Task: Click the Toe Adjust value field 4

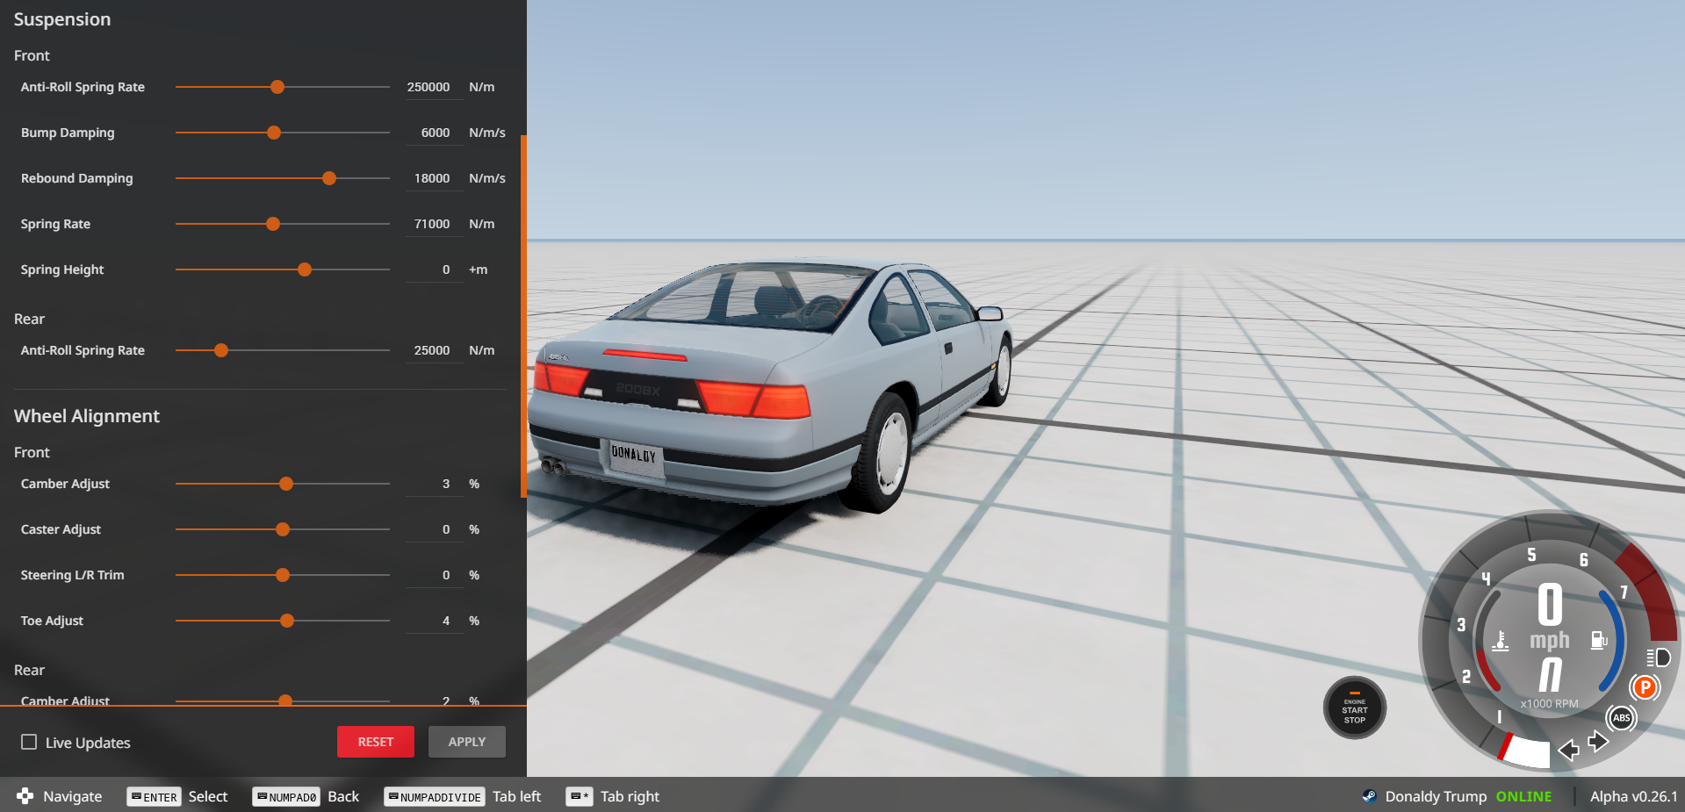Action: pos(434,621)
